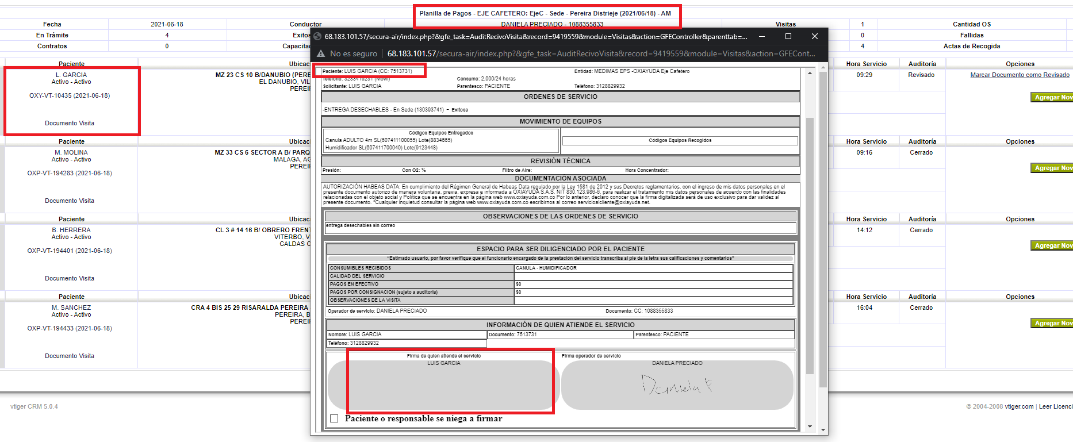Open Documento Visita for M. Molina
The width and height of the screenshot is (1073, 442).
(x=70, y=201)
